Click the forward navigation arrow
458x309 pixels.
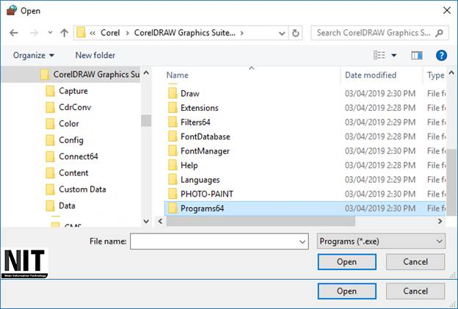coord(34,33)
